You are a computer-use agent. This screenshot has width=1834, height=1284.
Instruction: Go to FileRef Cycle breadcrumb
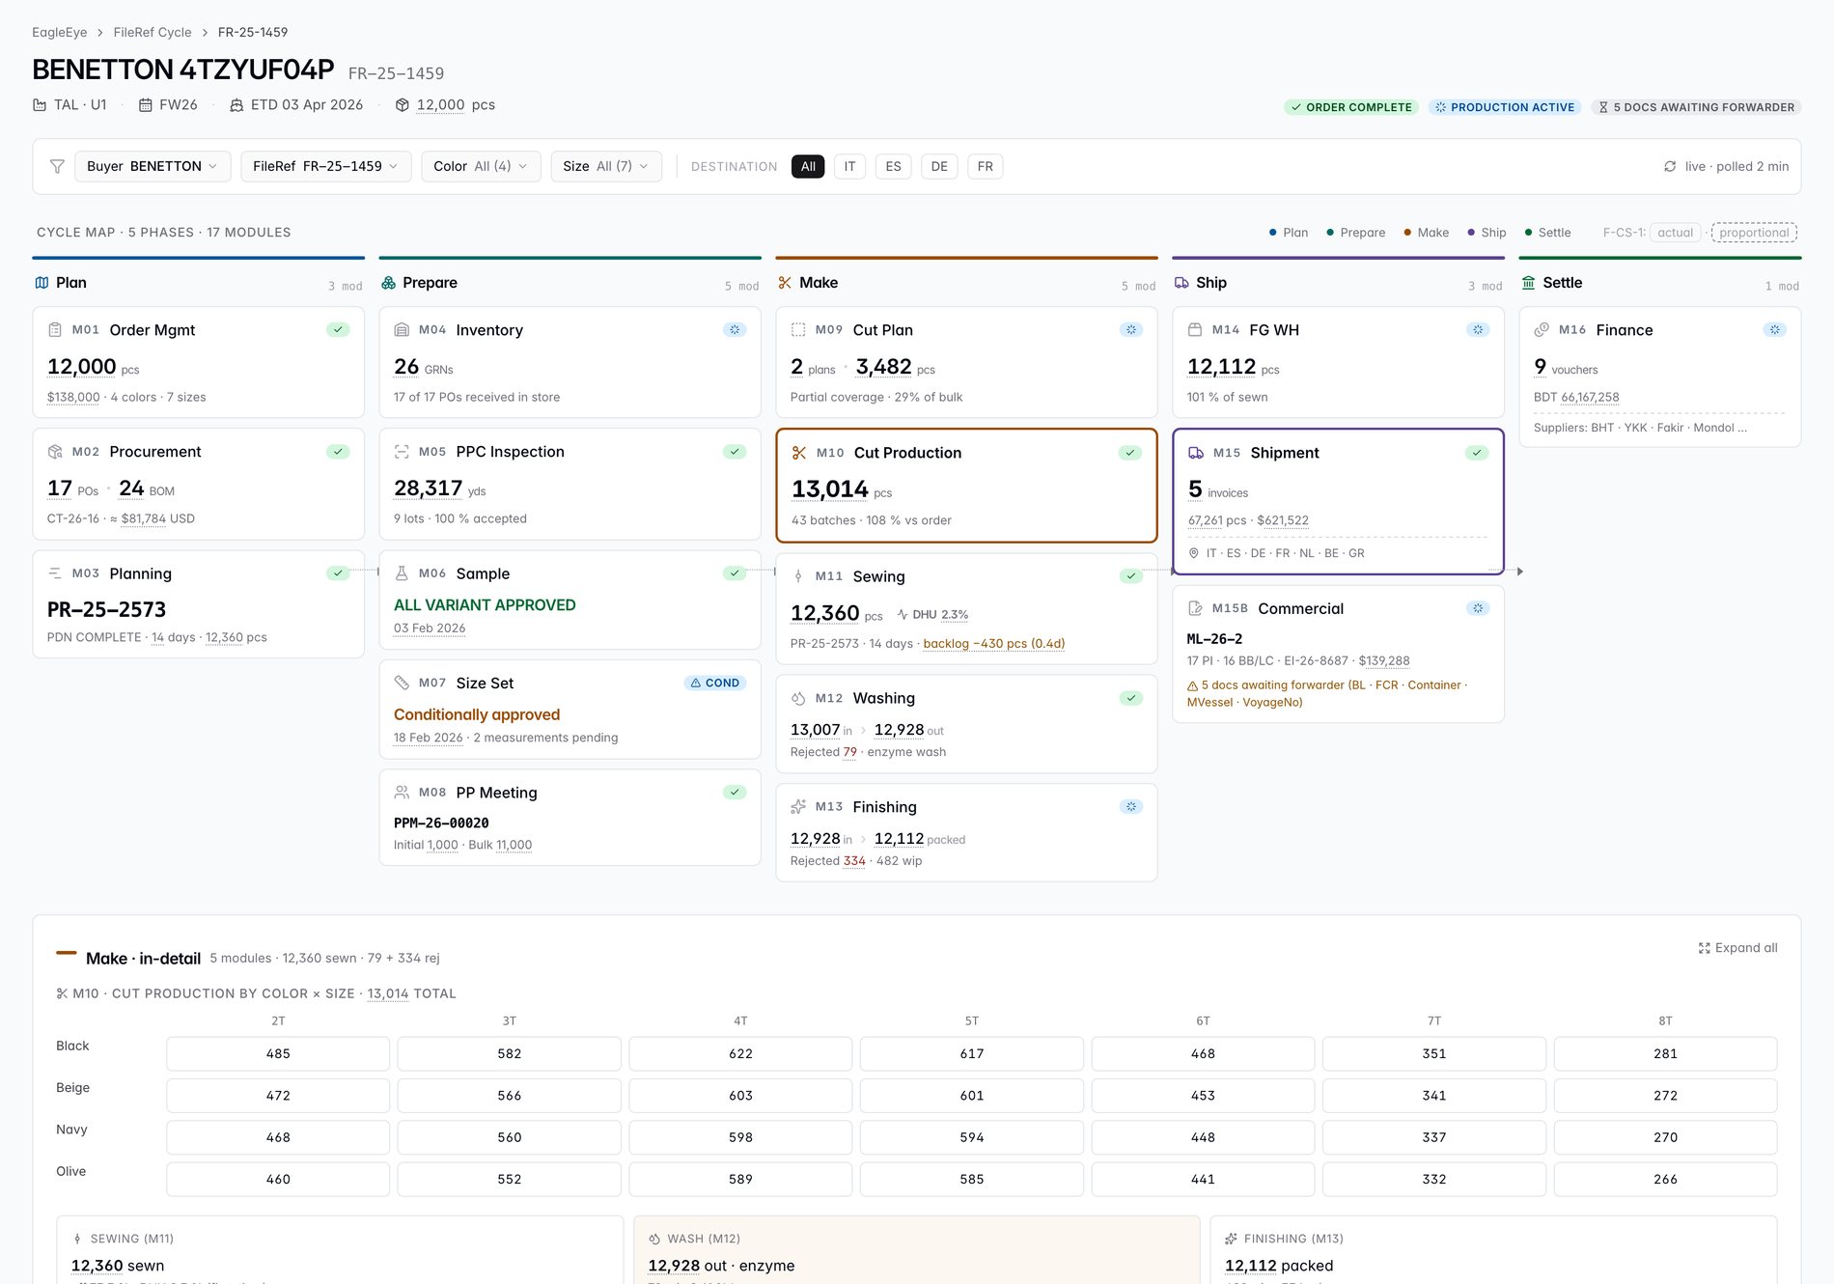[153, 32]
